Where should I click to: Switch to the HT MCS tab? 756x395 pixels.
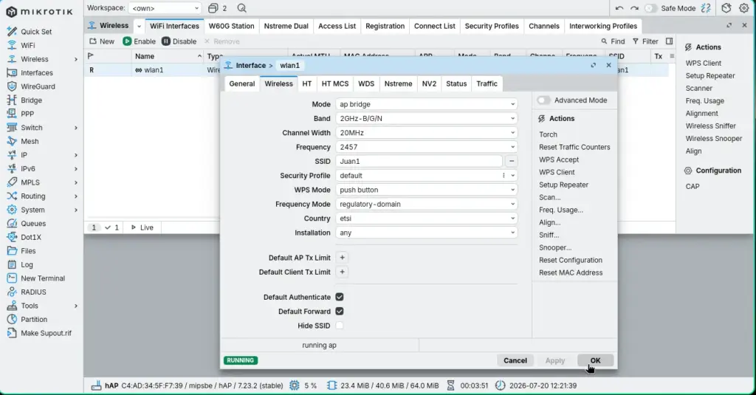click(x=334, y=83)
